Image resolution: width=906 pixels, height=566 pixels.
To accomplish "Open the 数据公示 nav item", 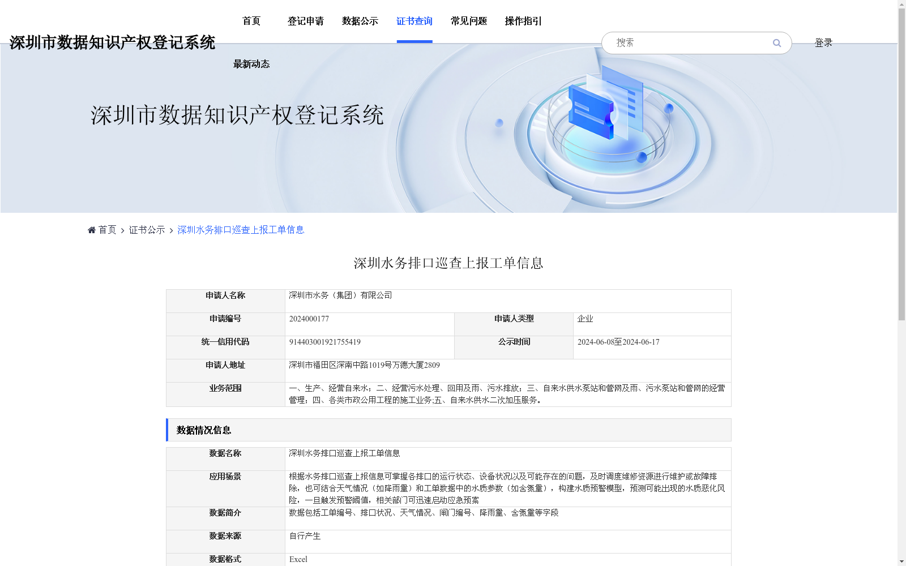I will 360,21.
